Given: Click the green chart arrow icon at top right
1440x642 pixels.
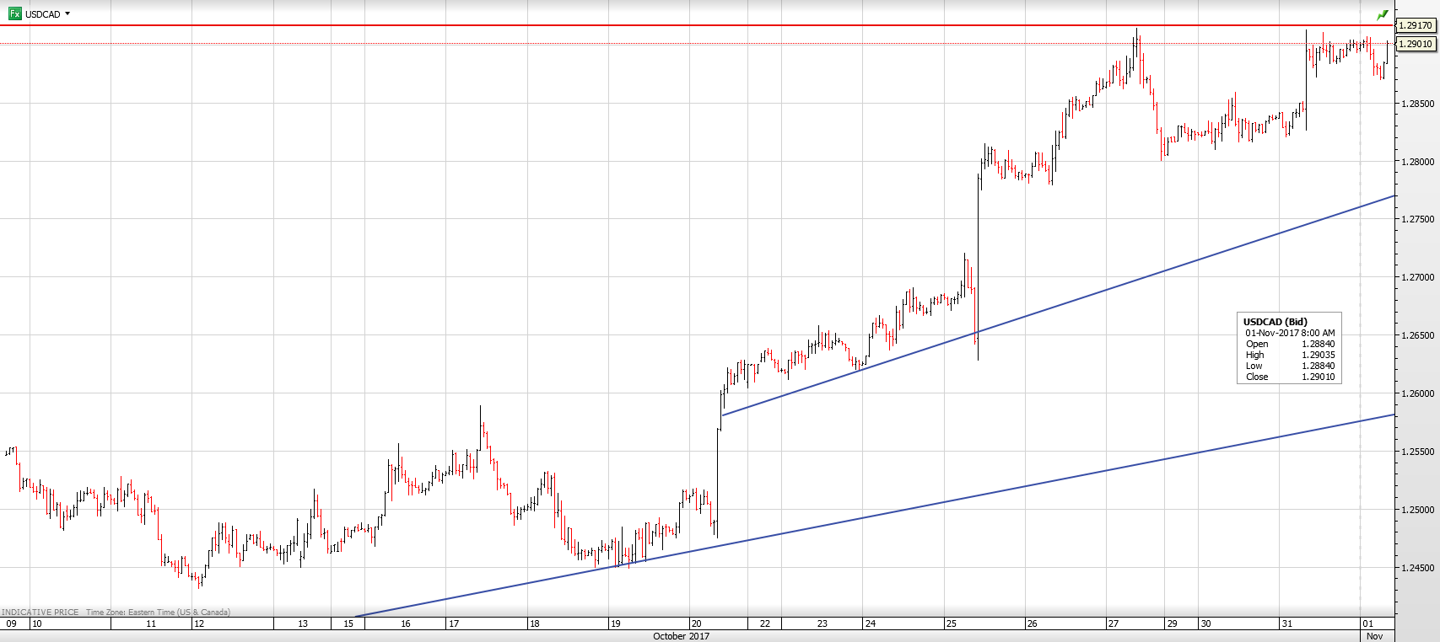Looking at the screenshot, I should [1382, 14].
